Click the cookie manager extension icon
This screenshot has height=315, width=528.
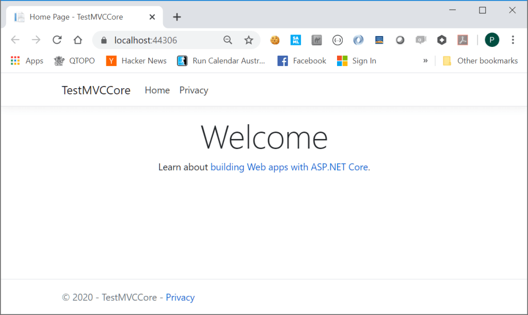point(275,40)
